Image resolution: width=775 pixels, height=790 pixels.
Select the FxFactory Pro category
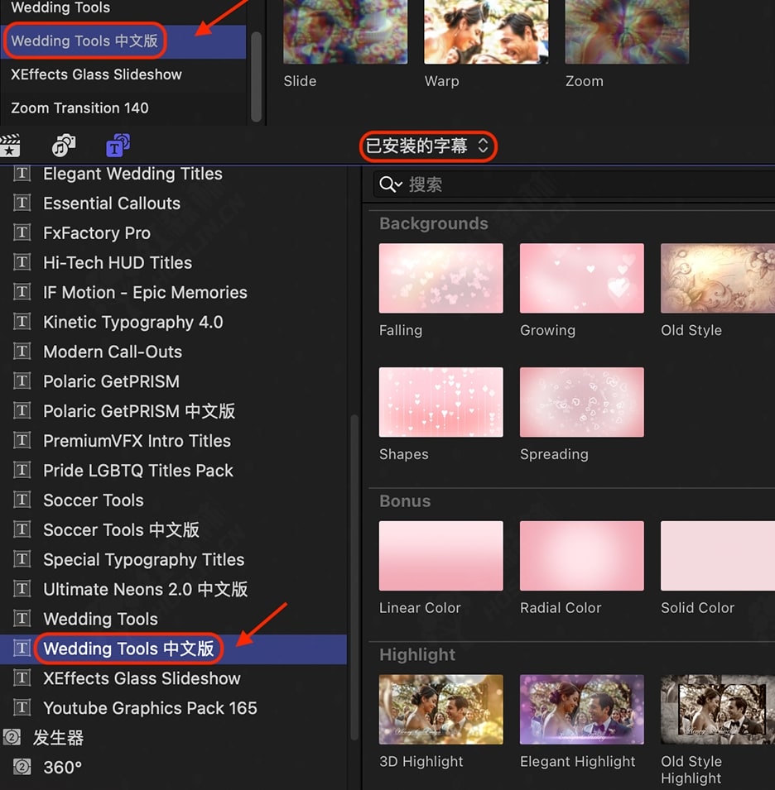(173, 232)
